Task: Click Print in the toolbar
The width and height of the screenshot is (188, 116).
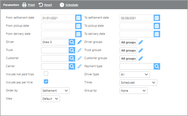Action: 28,5
